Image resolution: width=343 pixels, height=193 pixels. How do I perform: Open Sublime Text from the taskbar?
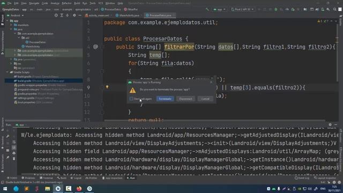pyautogui.click(x=26, y=189)
